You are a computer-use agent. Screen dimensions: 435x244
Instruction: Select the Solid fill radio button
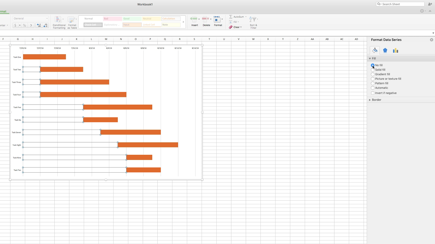point(372,70)
